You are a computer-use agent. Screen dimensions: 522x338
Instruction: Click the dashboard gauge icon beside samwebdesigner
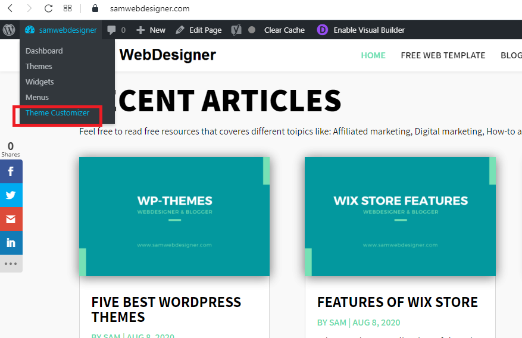click(30, 30)
